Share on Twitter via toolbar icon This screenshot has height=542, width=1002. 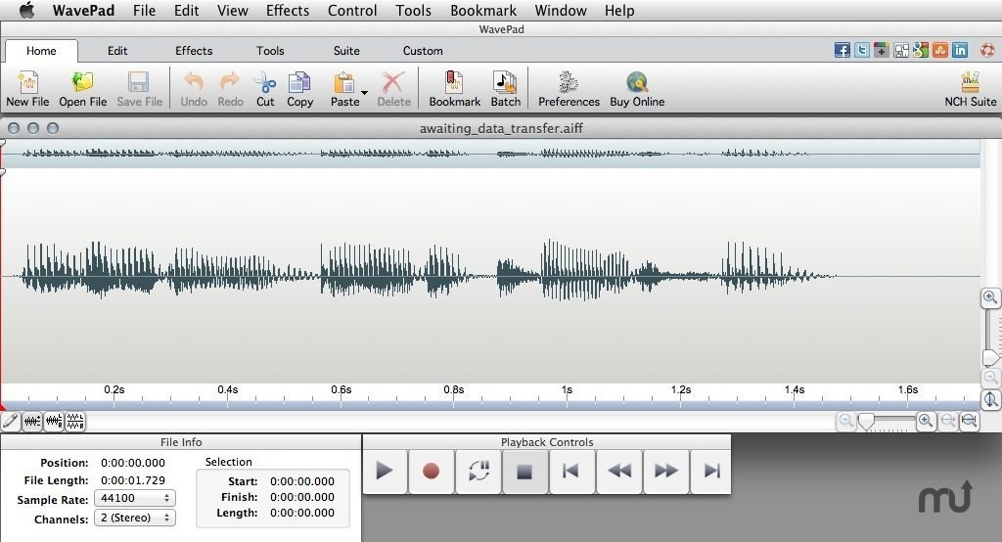tap(862, 50)
